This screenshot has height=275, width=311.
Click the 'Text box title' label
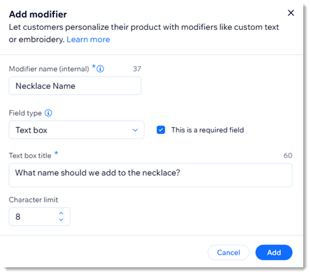30,156
